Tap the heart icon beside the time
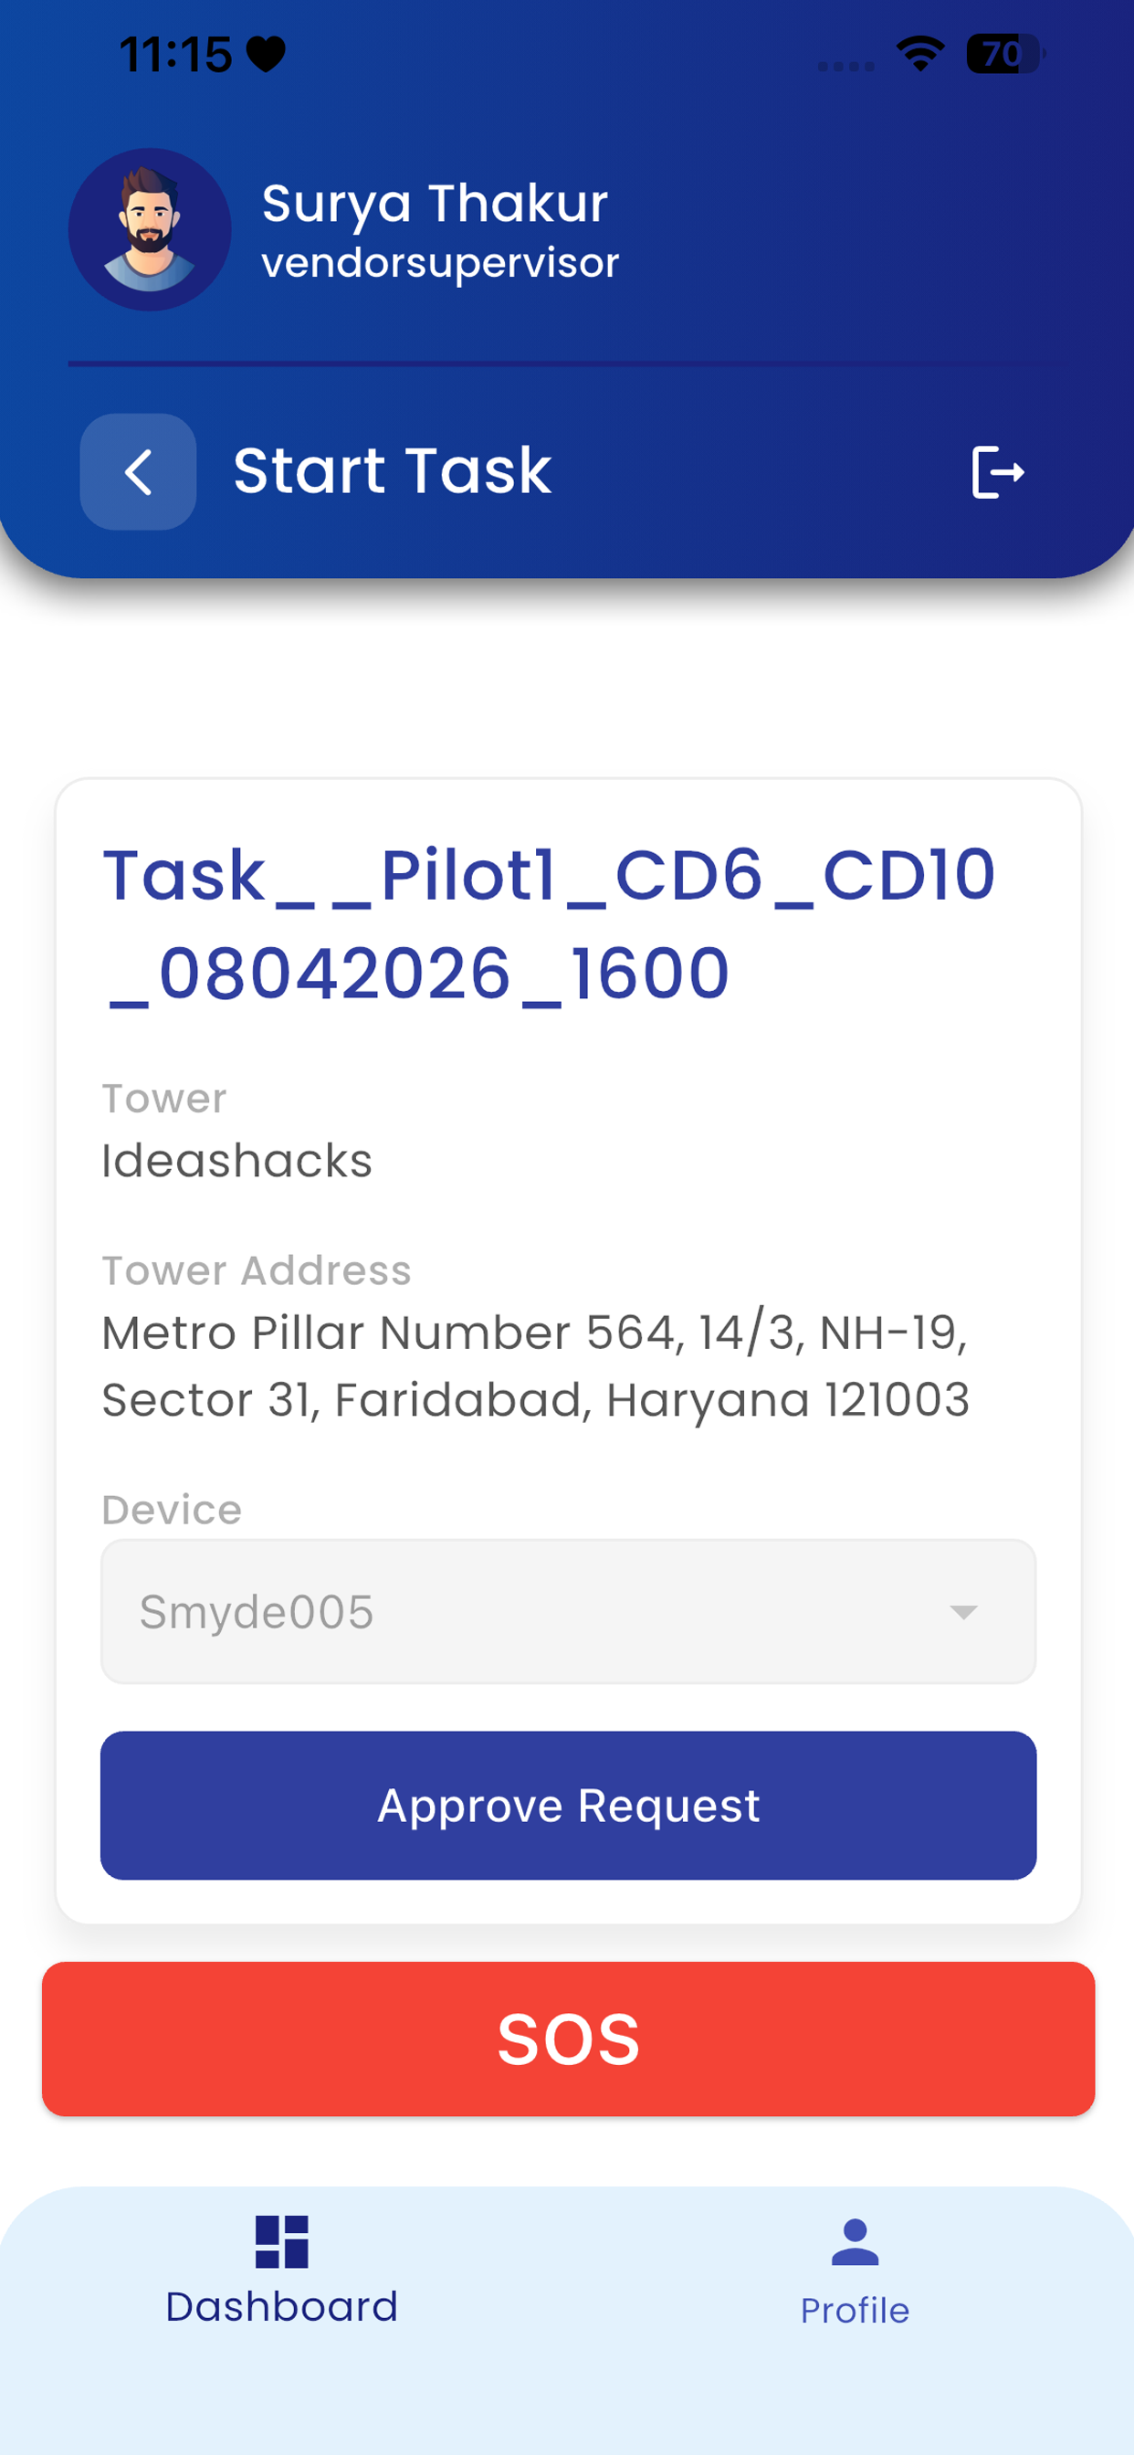Viewport: 1134px width, 2455px height. coord(266,54)
